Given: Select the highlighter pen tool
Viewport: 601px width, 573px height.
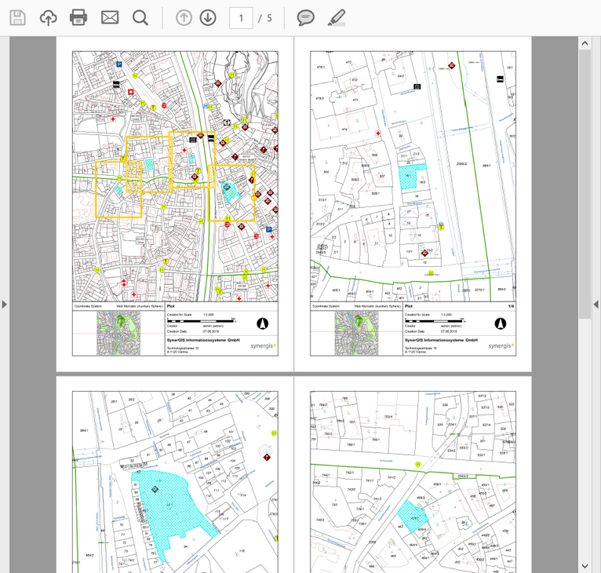Looking at the screenshot, I should 337,17.
